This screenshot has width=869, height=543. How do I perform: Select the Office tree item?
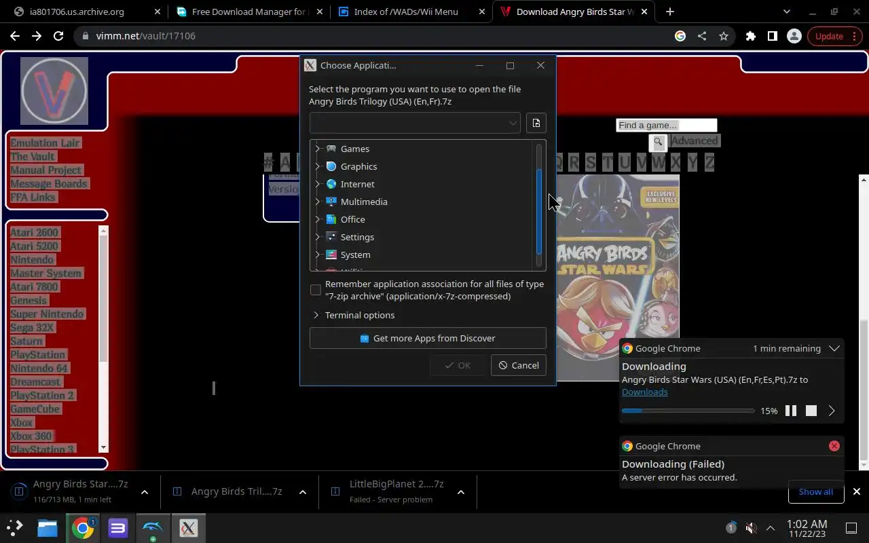(x=352, y=219)
